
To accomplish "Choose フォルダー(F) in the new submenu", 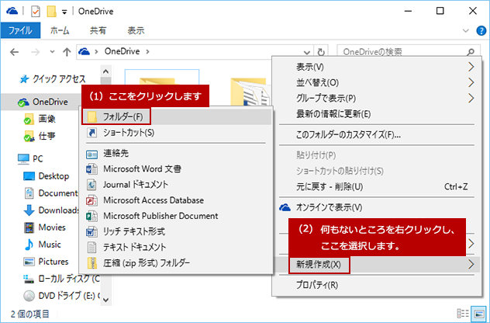I will tap(176, 116).
